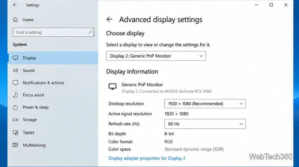Maximize the Settings window
Viewport: 299px width, 167px height.
coord(271,5)
